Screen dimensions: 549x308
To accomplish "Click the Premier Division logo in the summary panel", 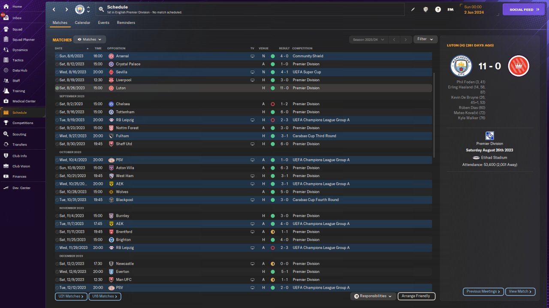I will pyautogui.click(x=489, y=136).
